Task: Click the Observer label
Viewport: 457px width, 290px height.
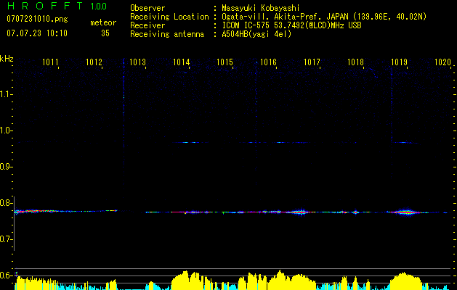Action: 147,8
